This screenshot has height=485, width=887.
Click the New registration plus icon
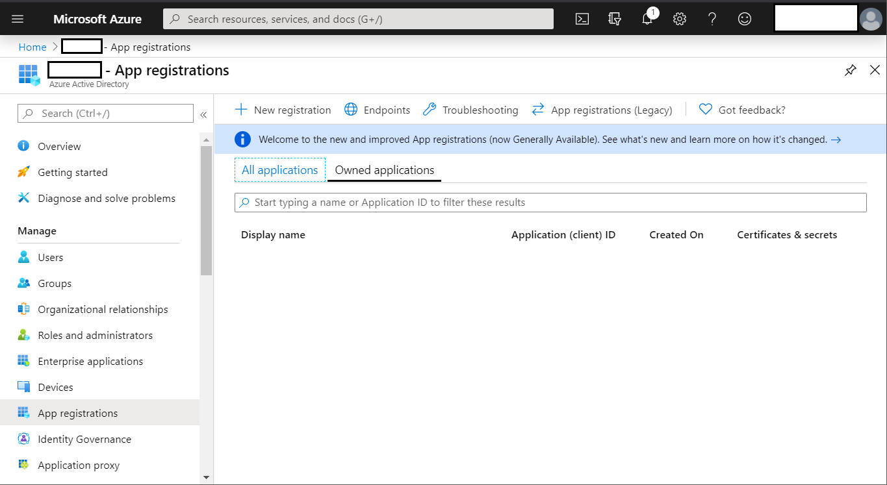(x=240, y=110)
